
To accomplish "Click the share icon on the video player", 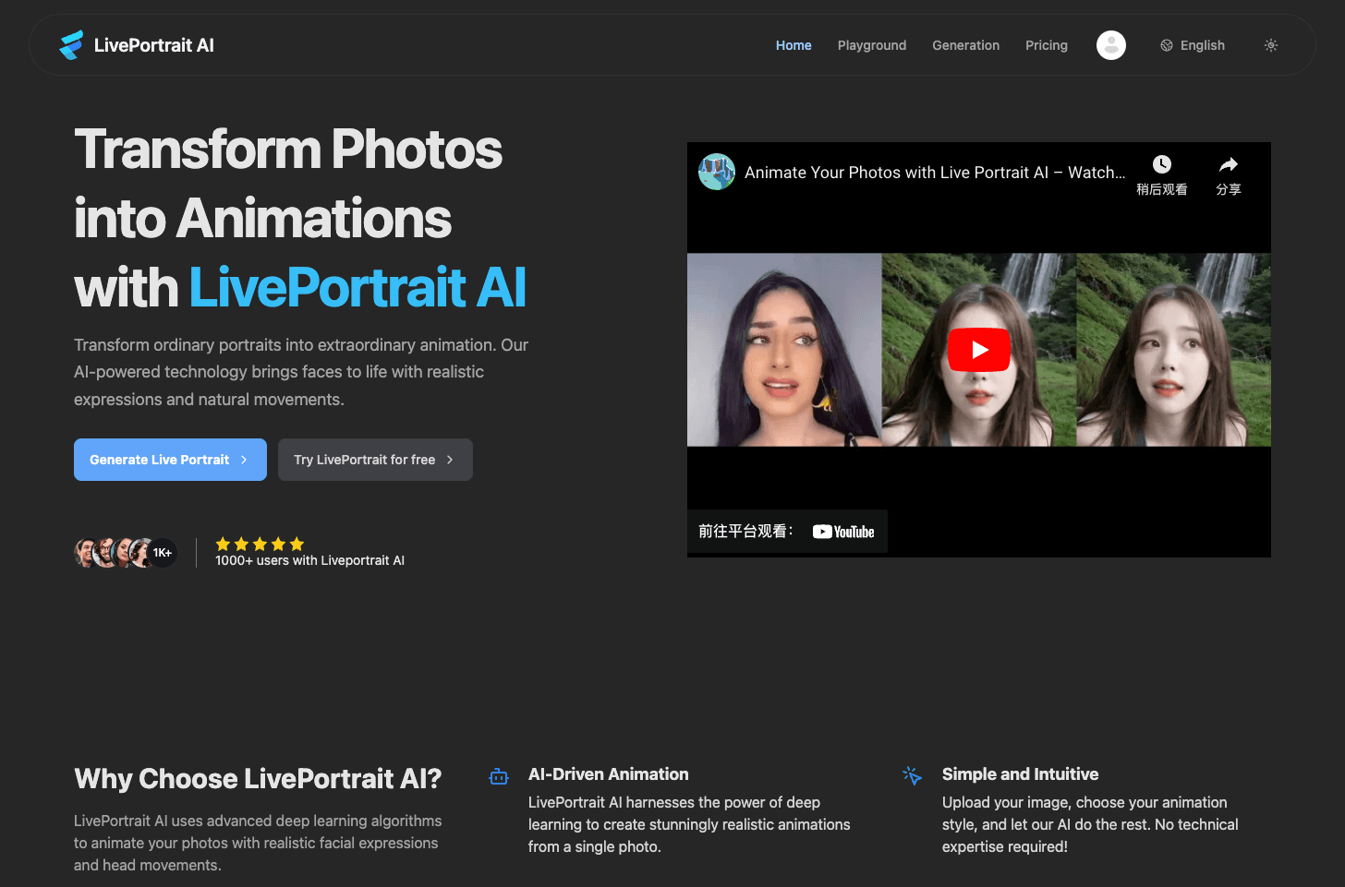I will coord(1229,163).
